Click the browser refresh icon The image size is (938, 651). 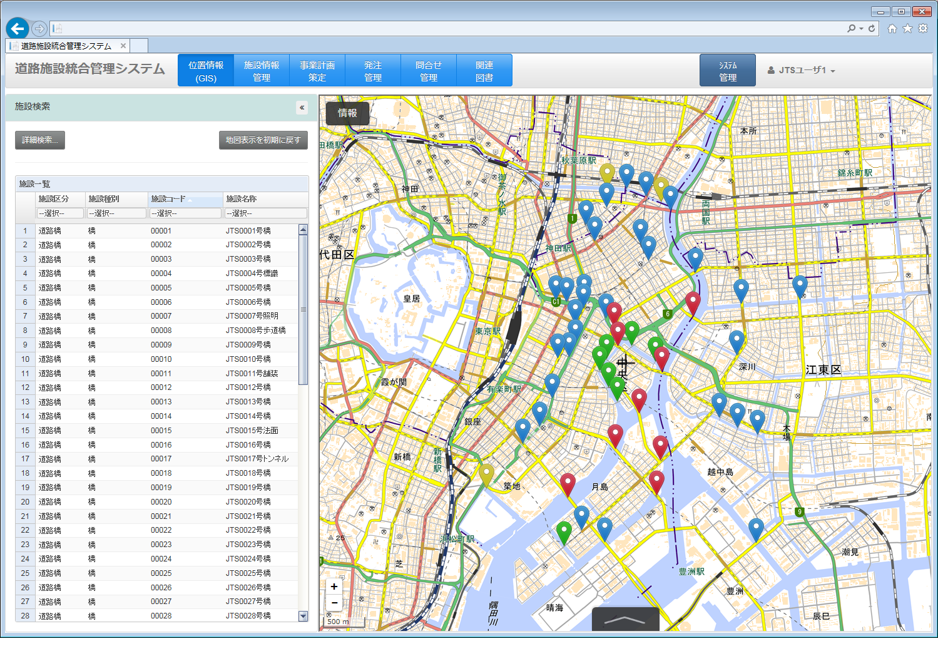(872, 28)
